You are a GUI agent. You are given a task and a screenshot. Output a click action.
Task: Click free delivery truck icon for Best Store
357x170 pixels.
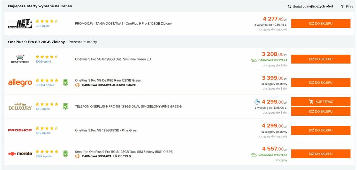254,60
